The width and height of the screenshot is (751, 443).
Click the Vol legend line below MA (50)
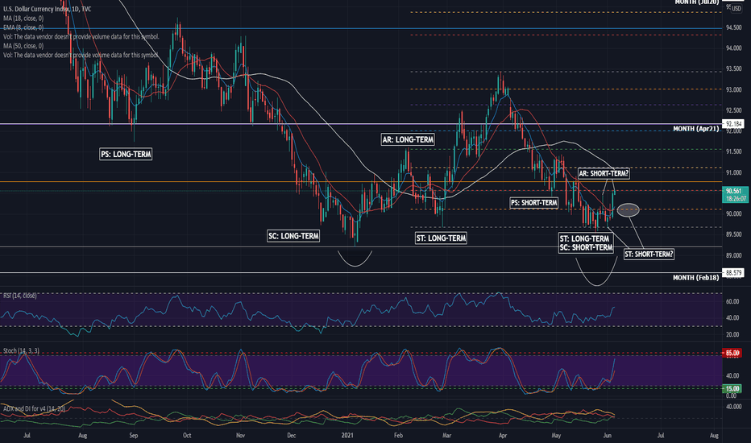pyautogui.click(x=81, y=55)
